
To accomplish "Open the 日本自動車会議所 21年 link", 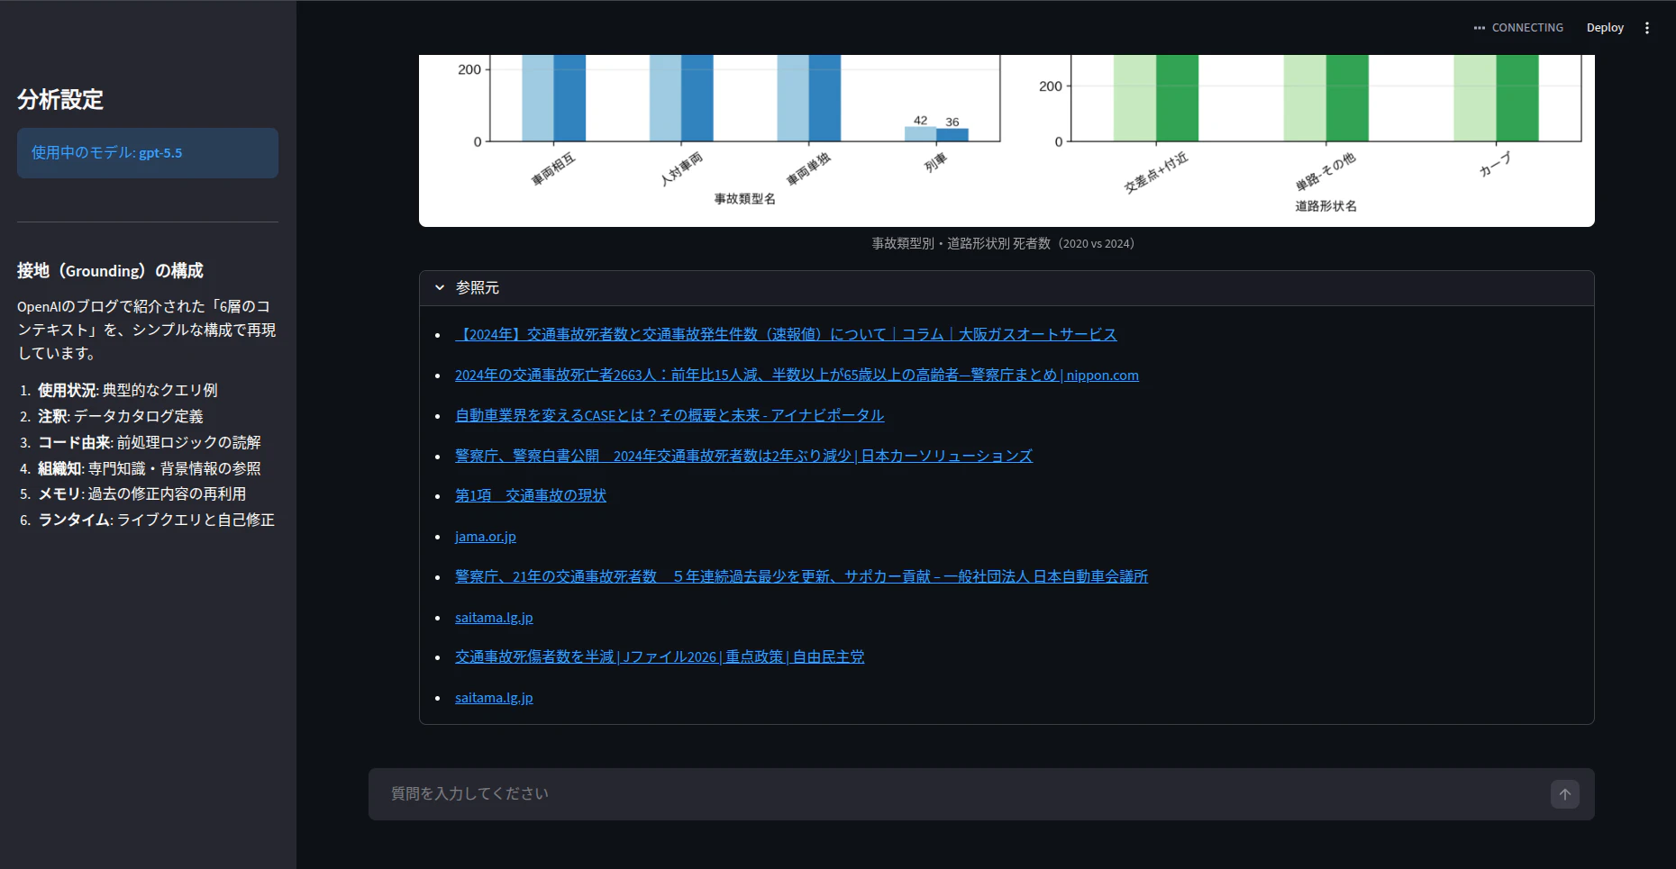I will (801, 576).
